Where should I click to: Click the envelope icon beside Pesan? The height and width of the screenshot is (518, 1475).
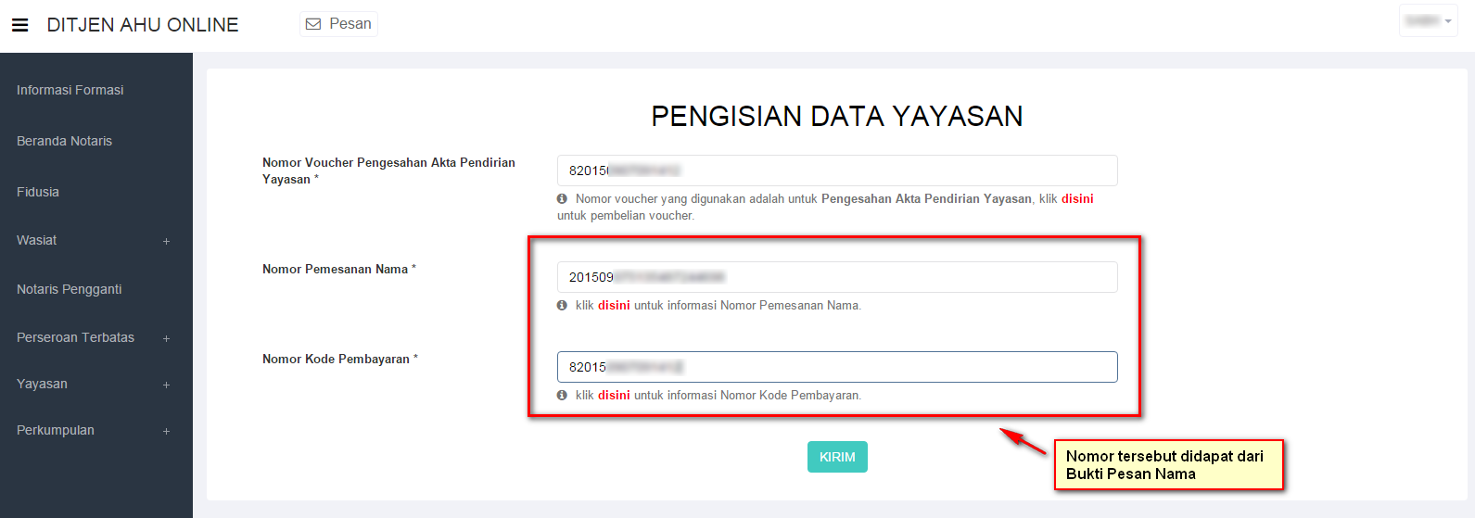pyautogui.click(x=313, y=24)
